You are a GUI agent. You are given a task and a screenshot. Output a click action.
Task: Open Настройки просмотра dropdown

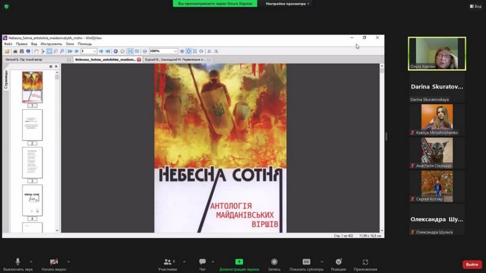[287, 4]
